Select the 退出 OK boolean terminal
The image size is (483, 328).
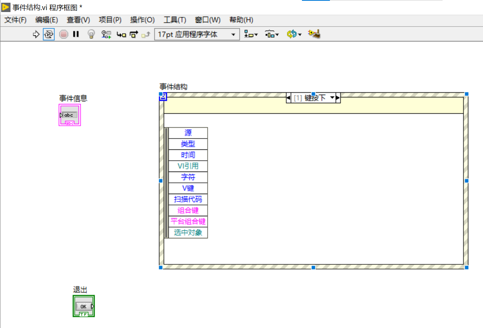point(84,306)
